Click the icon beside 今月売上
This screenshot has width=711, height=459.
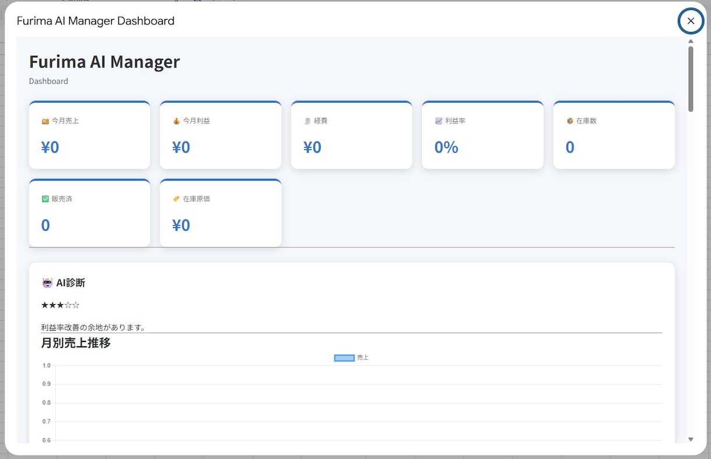point(45,121)
